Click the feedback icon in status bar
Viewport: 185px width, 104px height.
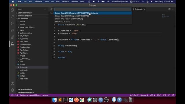click(x=169, y=95)
